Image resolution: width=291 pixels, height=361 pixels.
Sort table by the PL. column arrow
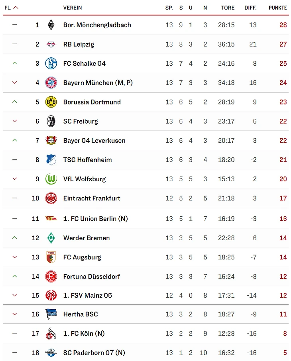click(16, 8)
